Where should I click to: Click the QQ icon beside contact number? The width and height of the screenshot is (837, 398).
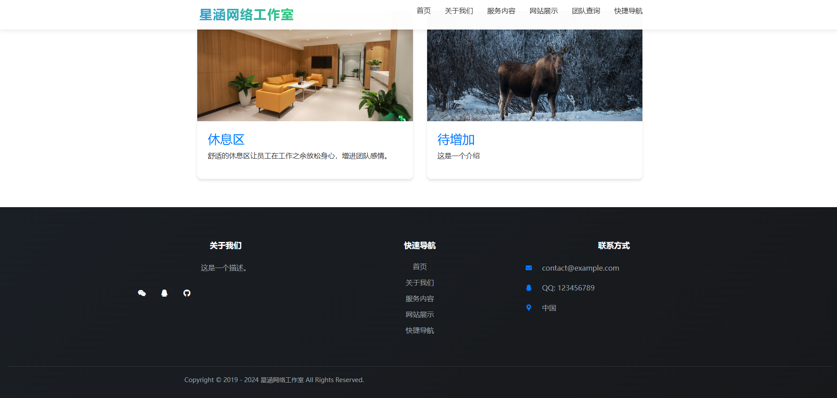tap(529, 288)
